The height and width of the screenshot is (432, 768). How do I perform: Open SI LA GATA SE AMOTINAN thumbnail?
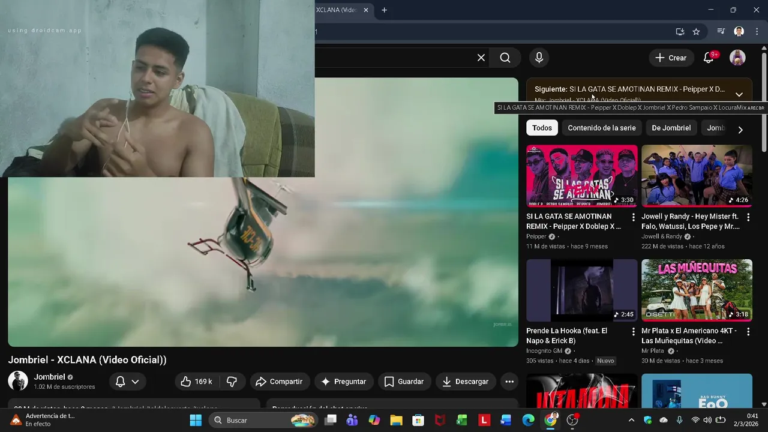pyautogui.click(x=581, y=176)
